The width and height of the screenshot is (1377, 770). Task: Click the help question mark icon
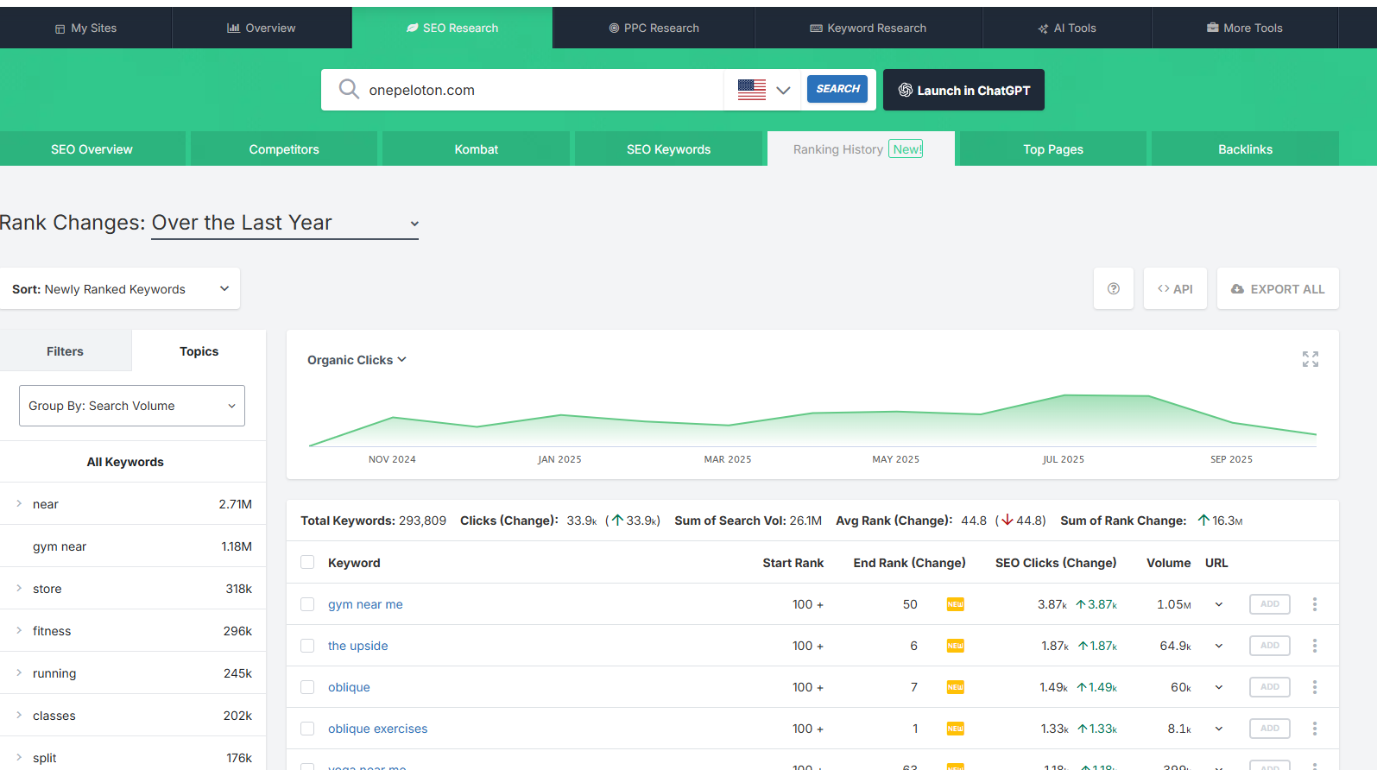coord(1113,289)
